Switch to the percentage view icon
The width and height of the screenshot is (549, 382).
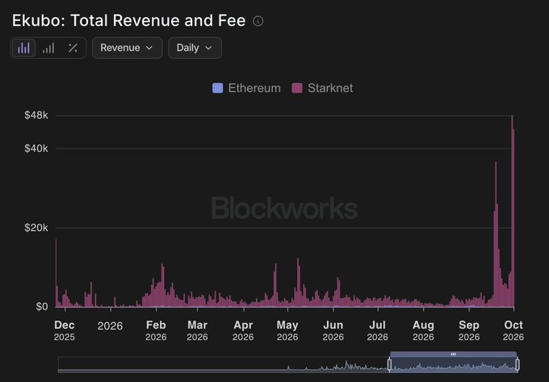[x=73, y=48]
